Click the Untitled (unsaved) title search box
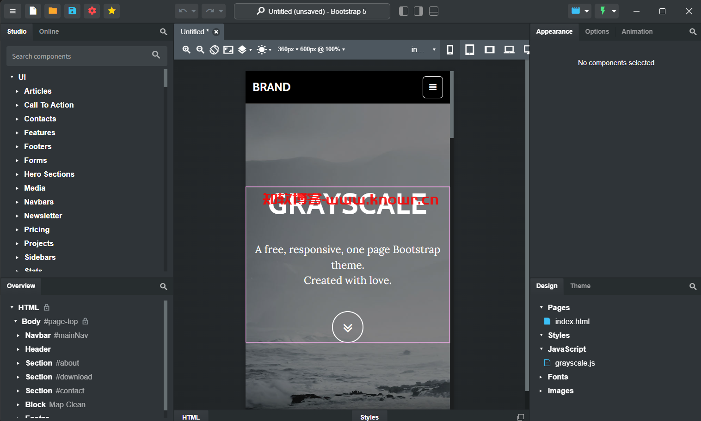Image resolution: width=701 pixels, height=421 pixels. point(312,11)
